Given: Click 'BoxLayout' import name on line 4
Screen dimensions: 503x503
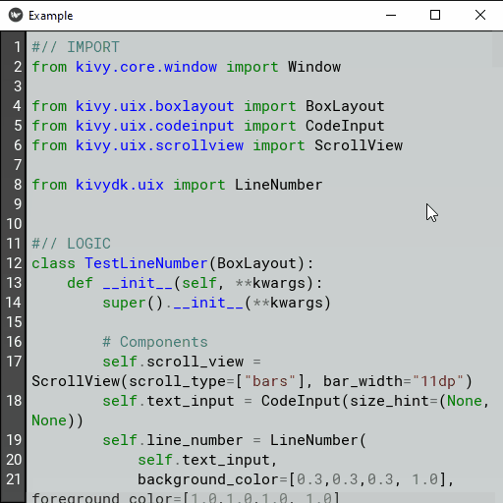Looking at the screenshot, I should coord(345,106).
